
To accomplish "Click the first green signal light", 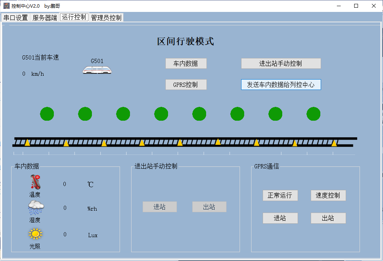I will (47, 113).
